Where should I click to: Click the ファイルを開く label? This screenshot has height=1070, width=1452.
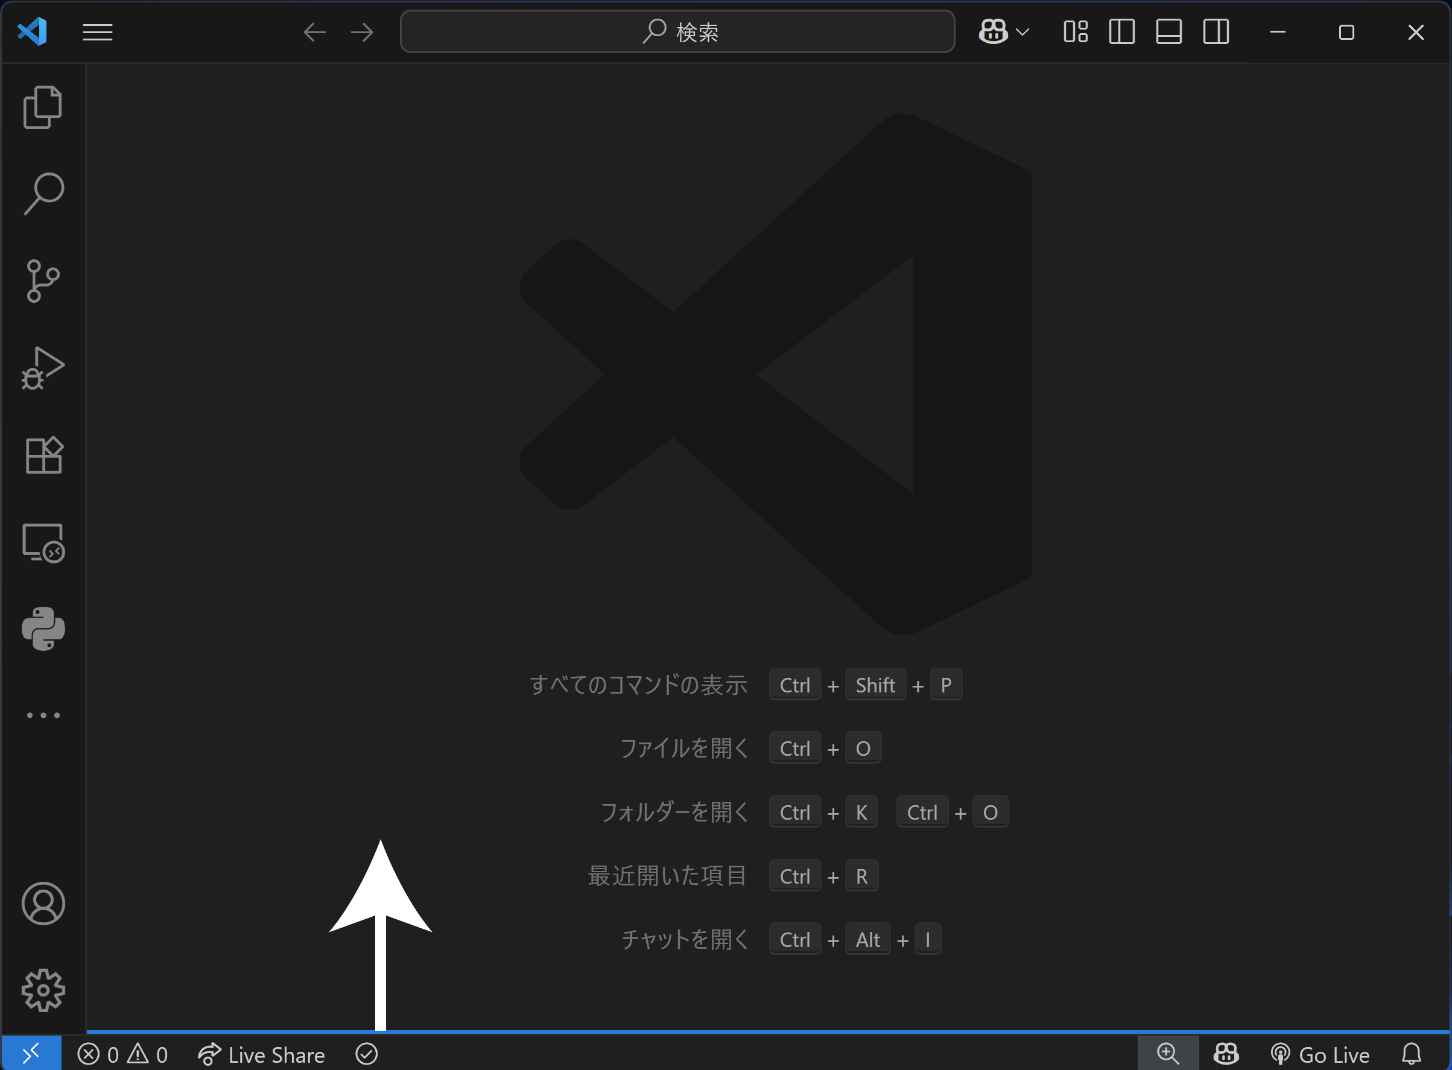(685, 748)
